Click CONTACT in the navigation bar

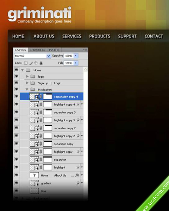[154, 36]
